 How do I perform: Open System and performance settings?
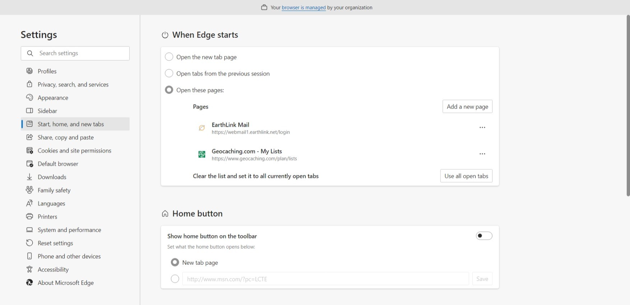click(75, 230)
